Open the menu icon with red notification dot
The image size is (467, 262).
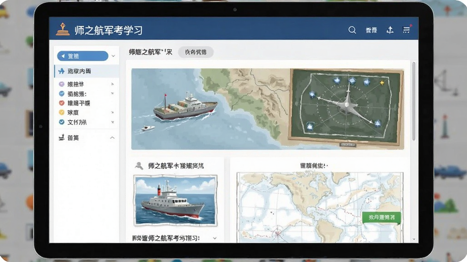(406, 30)
